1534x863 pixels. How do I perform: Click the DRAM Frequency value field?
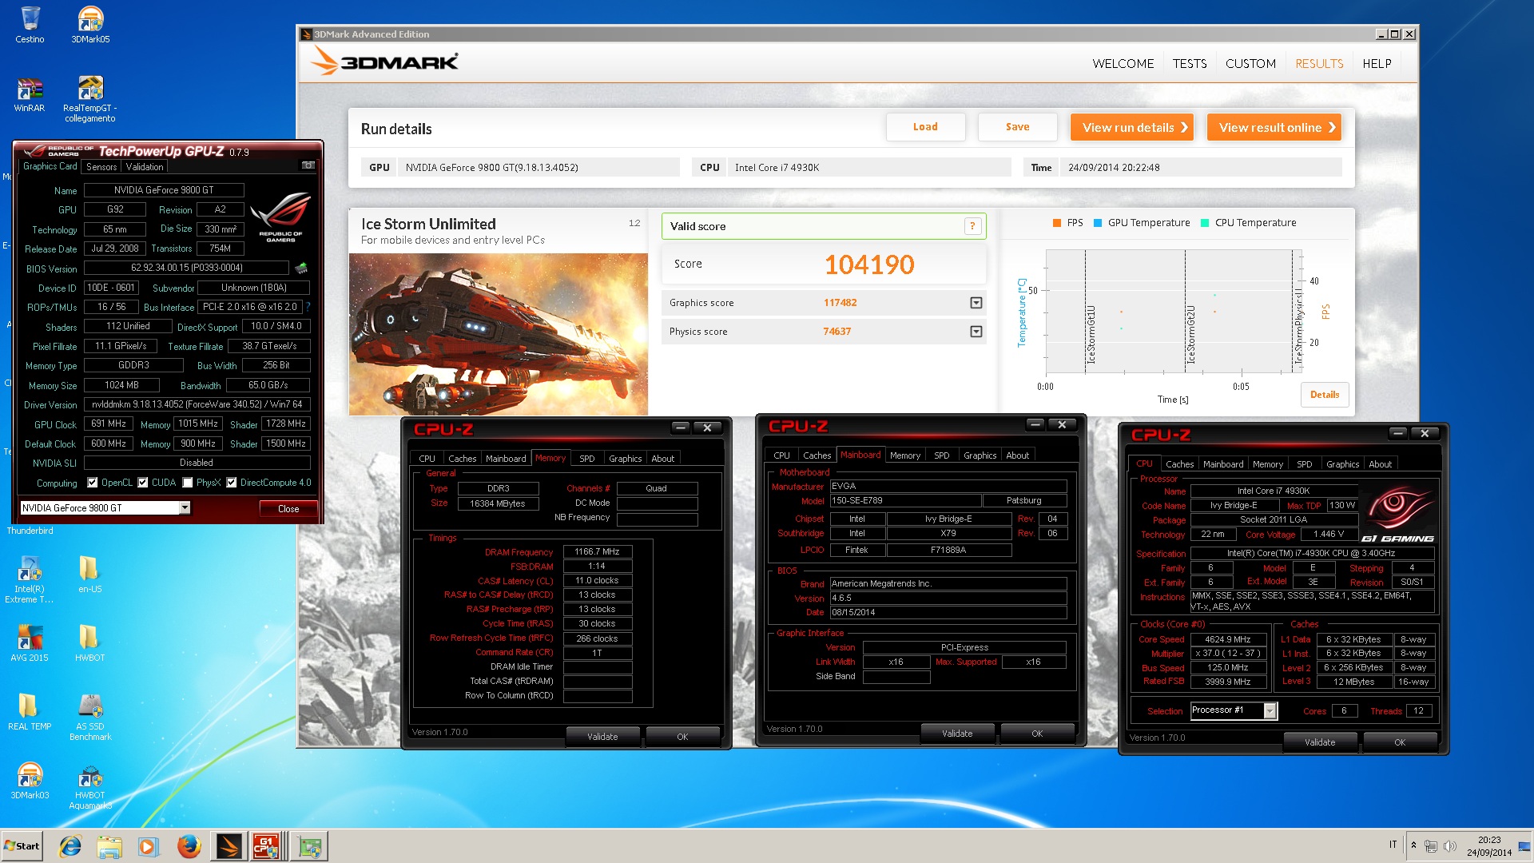click(598, 552)
